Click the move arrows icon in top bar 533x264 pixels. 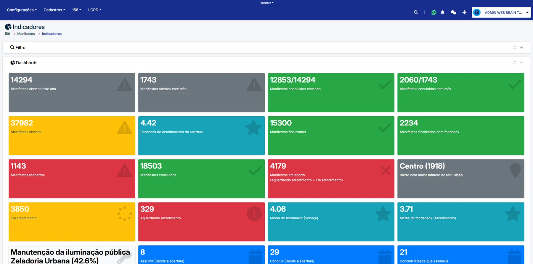point(464,12)
